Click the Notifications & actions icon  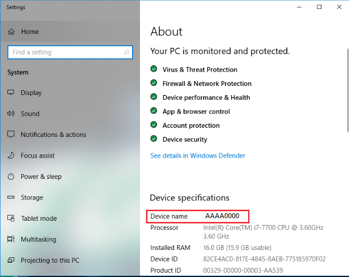pos(11,134)
